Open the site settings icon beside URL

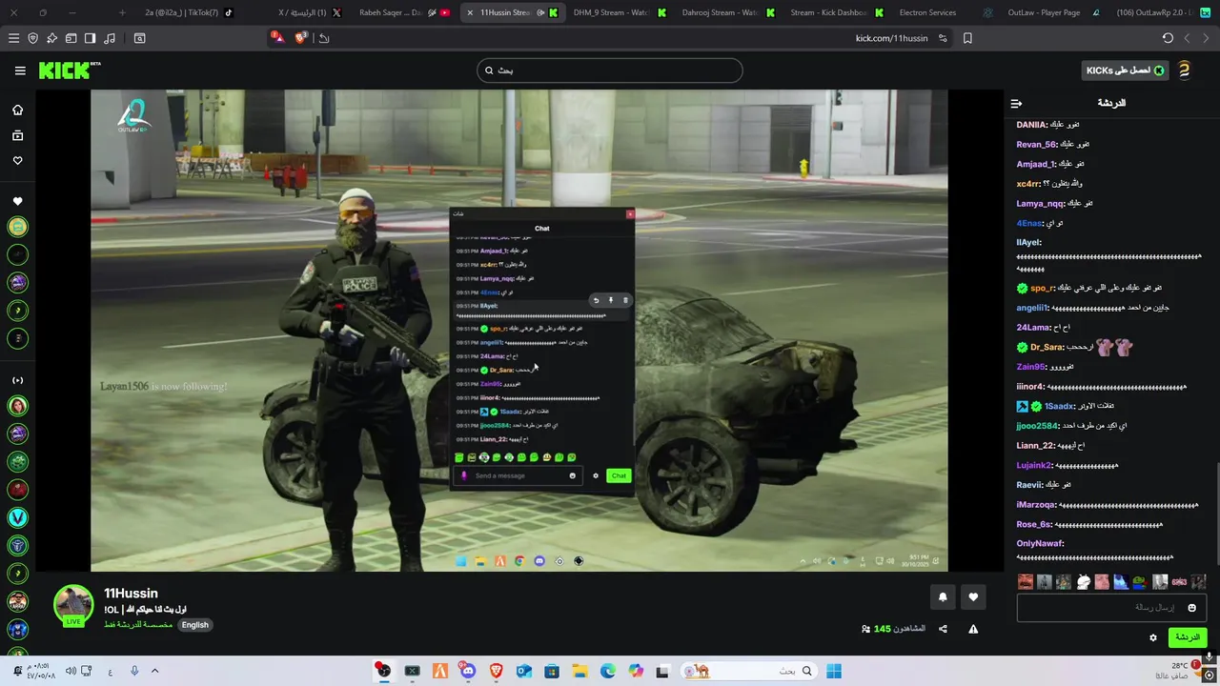[x=943, y=38]
